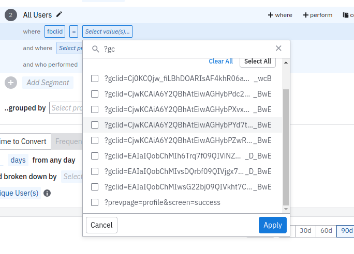
Task: Focus the ?gc search input field
Action: 187,49
